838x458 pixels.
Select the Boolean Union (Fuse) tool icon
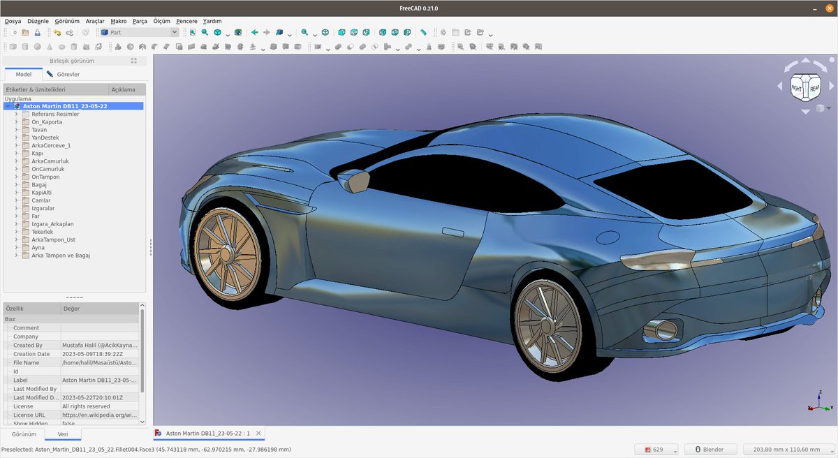pos(362,47)
